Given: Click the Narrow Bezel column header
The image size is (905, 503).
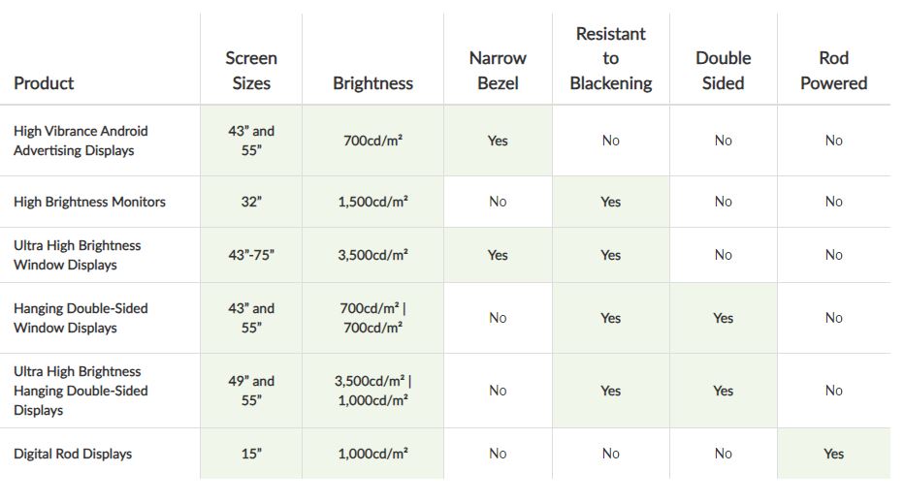Looking at the screenshot, I should click(498, 71).
